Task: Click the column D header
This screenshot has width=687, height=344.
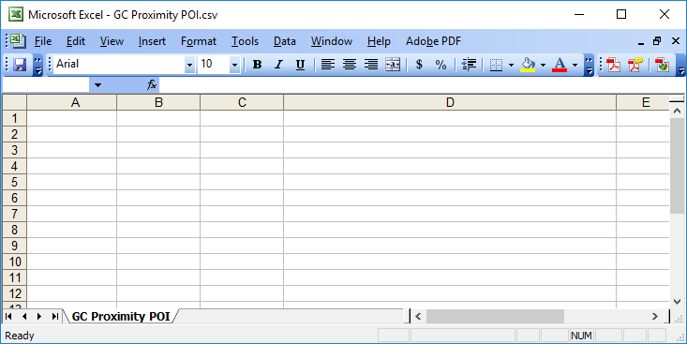Action: click(450, 102)
